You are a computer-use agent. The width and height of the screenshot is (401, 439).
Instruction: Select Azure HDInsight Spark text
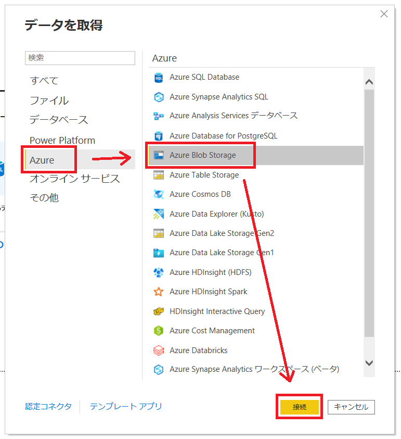click(x=209, y=292)
